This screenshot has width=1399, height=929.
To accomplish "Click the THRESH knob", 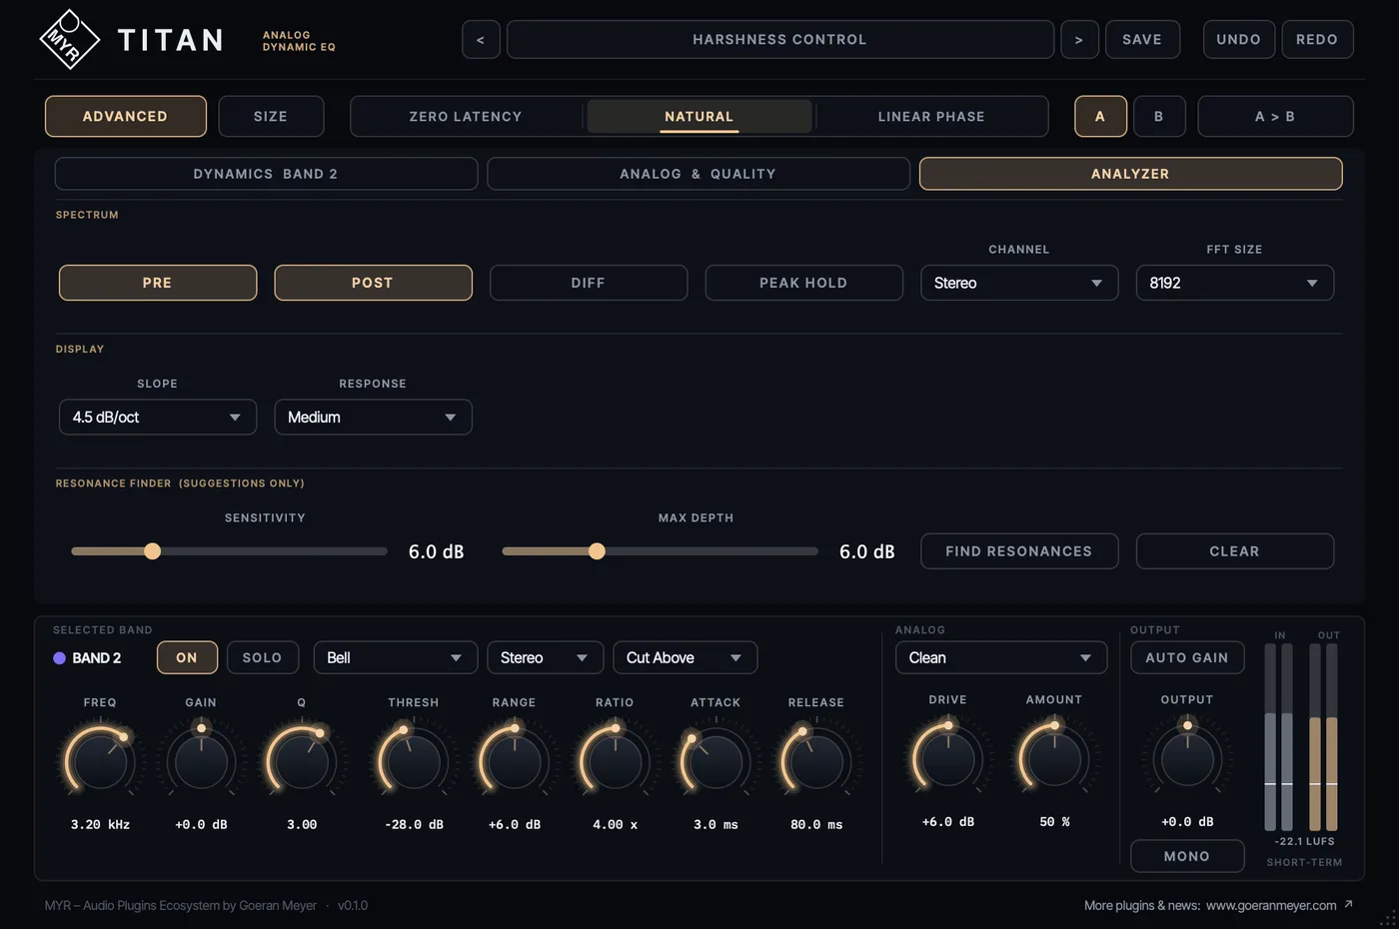I will coord(413,761).
